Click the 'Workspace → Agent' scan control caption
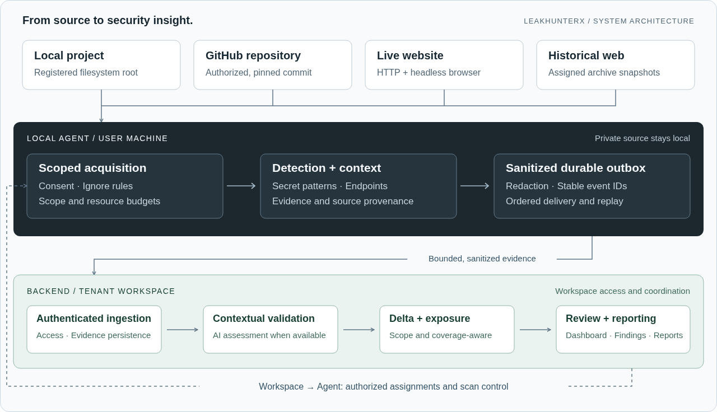Screen dimensions: 717x412 click(x=384, y=387)
